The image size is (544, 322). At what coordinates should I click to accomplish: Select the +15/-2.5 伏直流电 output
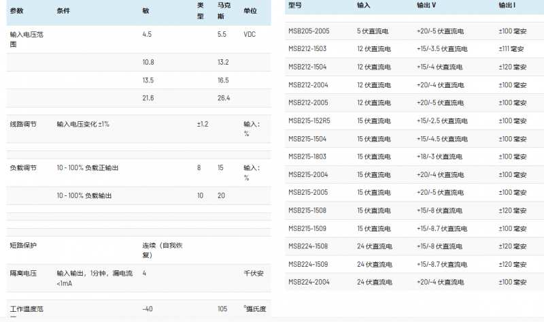click(x=442, y=120)
